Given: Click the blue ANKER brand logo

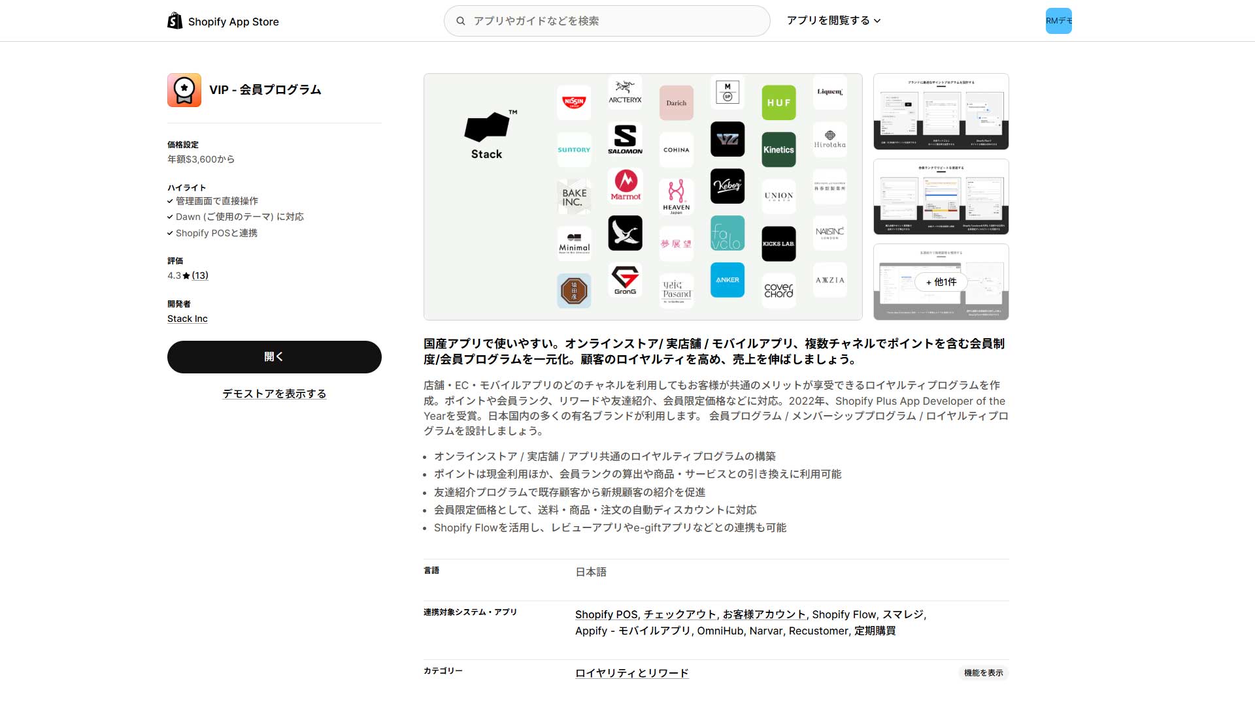Looking at the screenshot, I should (x=727, y=280).
